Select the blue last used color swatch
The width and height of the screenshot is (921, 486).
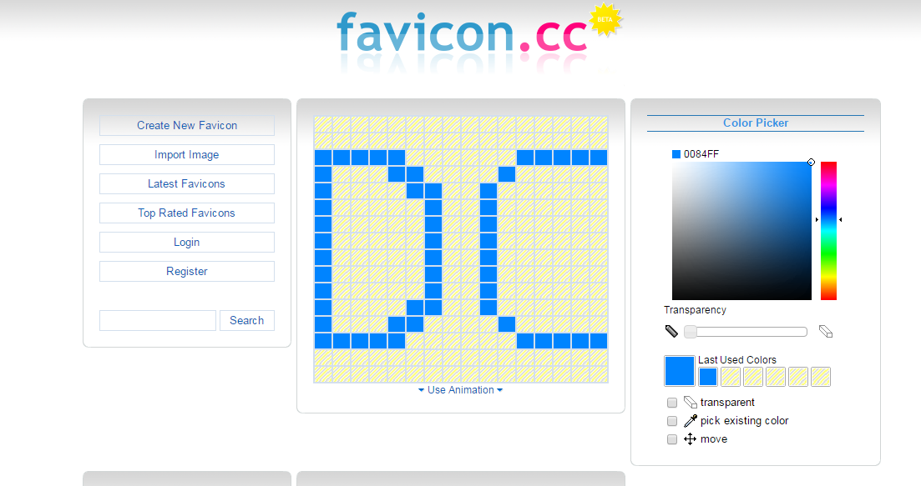708,377
